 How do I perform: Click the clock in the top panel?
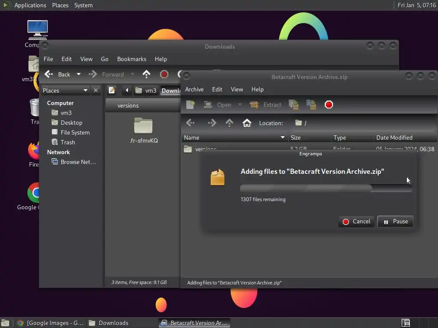click(x=417, y=5)
